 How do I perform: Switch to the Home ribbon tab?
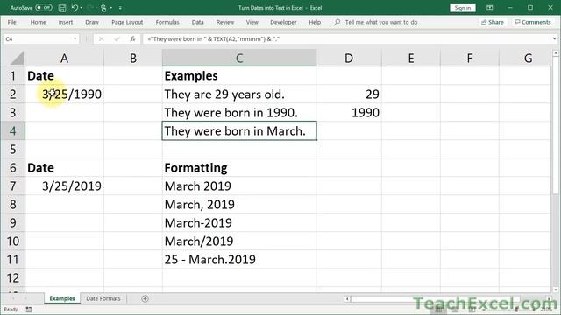38,22
